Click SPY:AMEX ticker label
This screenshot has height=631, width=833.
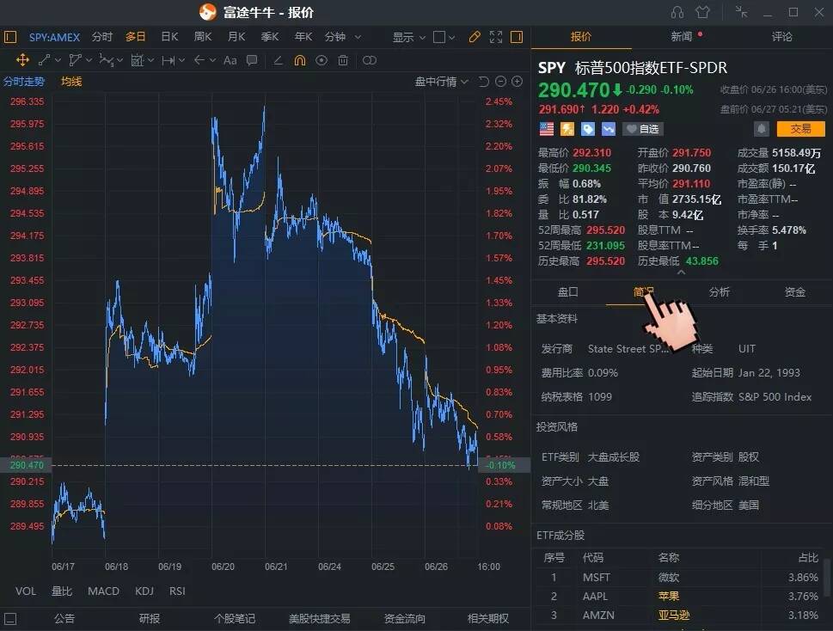[x=54, y=37]
